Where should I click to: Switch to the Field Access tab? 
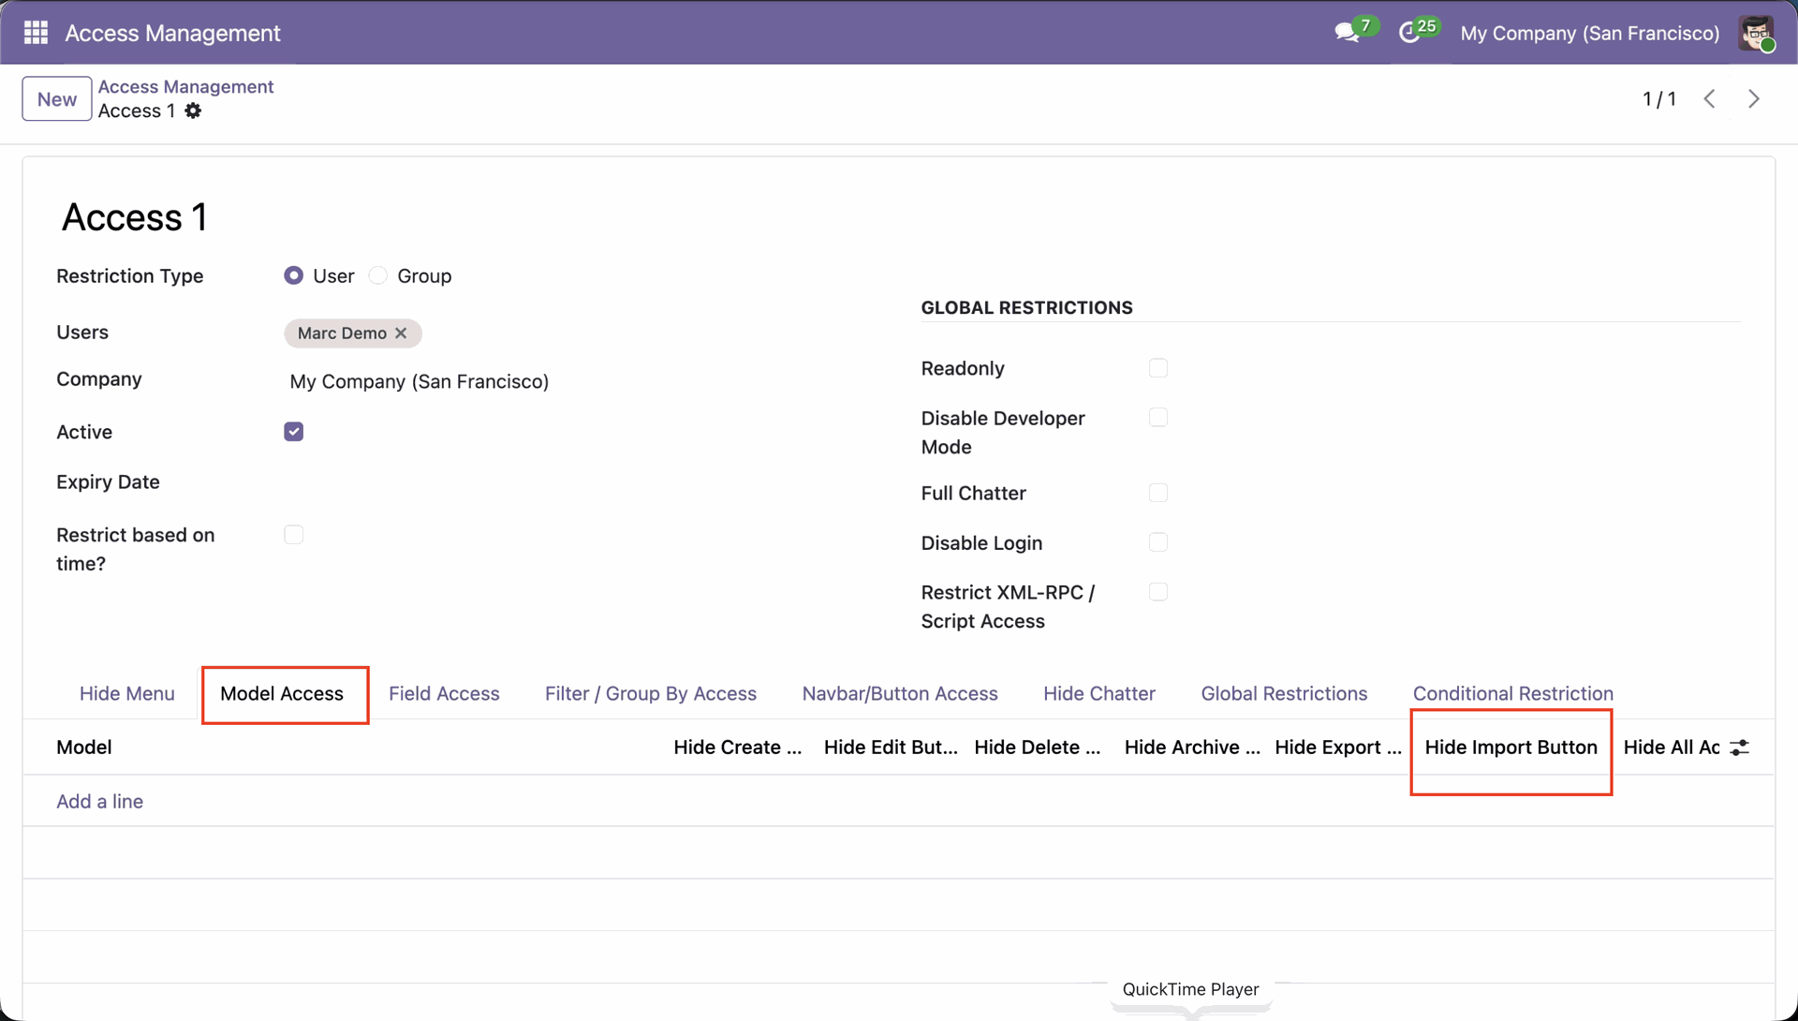coord(444,693)
